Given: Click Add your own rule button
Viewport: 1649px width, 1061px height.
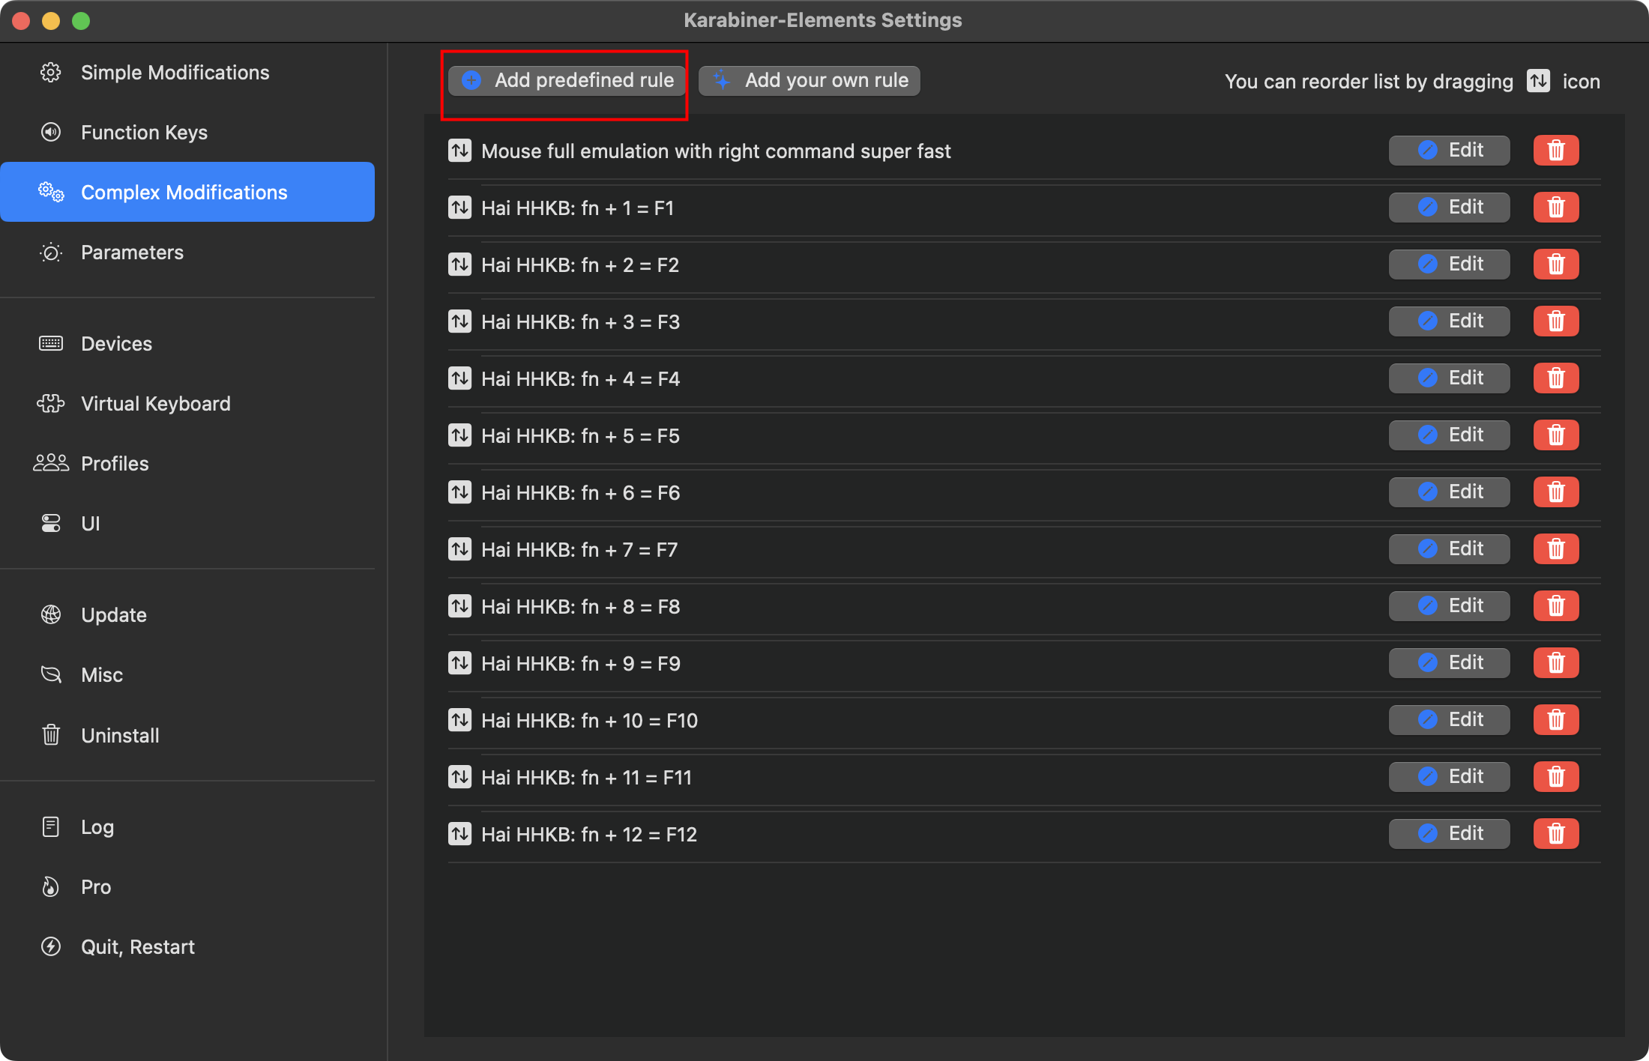Looking at the screenshot, I should click(810, 80).
